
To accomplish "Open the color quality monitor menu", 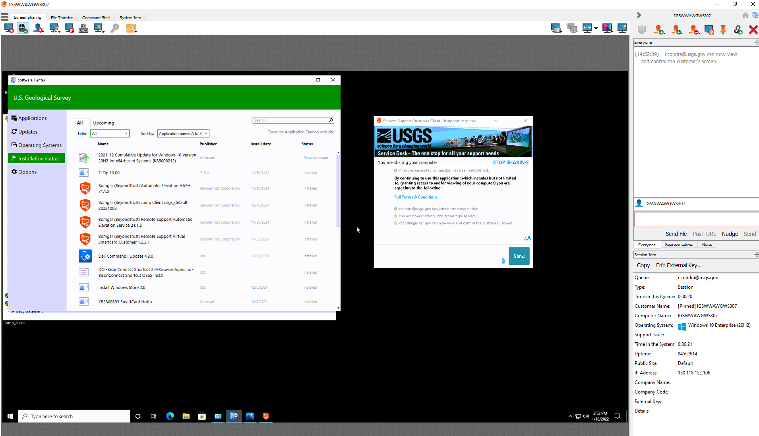I will 607,28.
